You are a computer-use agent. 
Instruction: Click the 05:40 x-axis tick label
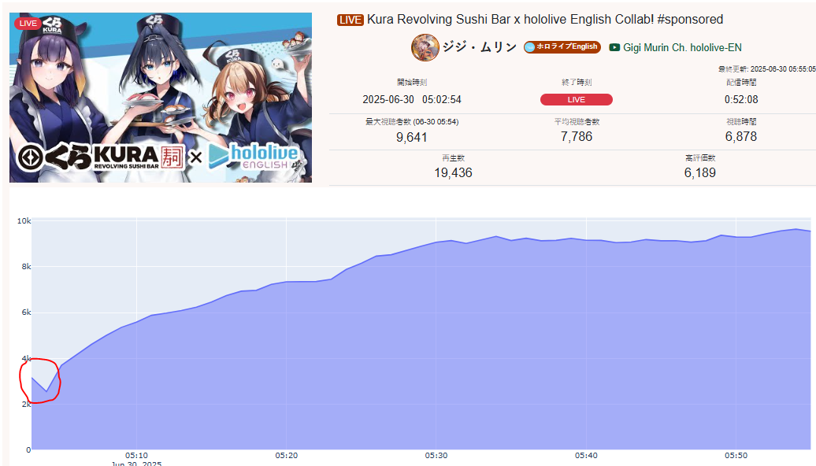pyautogui.click(x=586, y=456)
